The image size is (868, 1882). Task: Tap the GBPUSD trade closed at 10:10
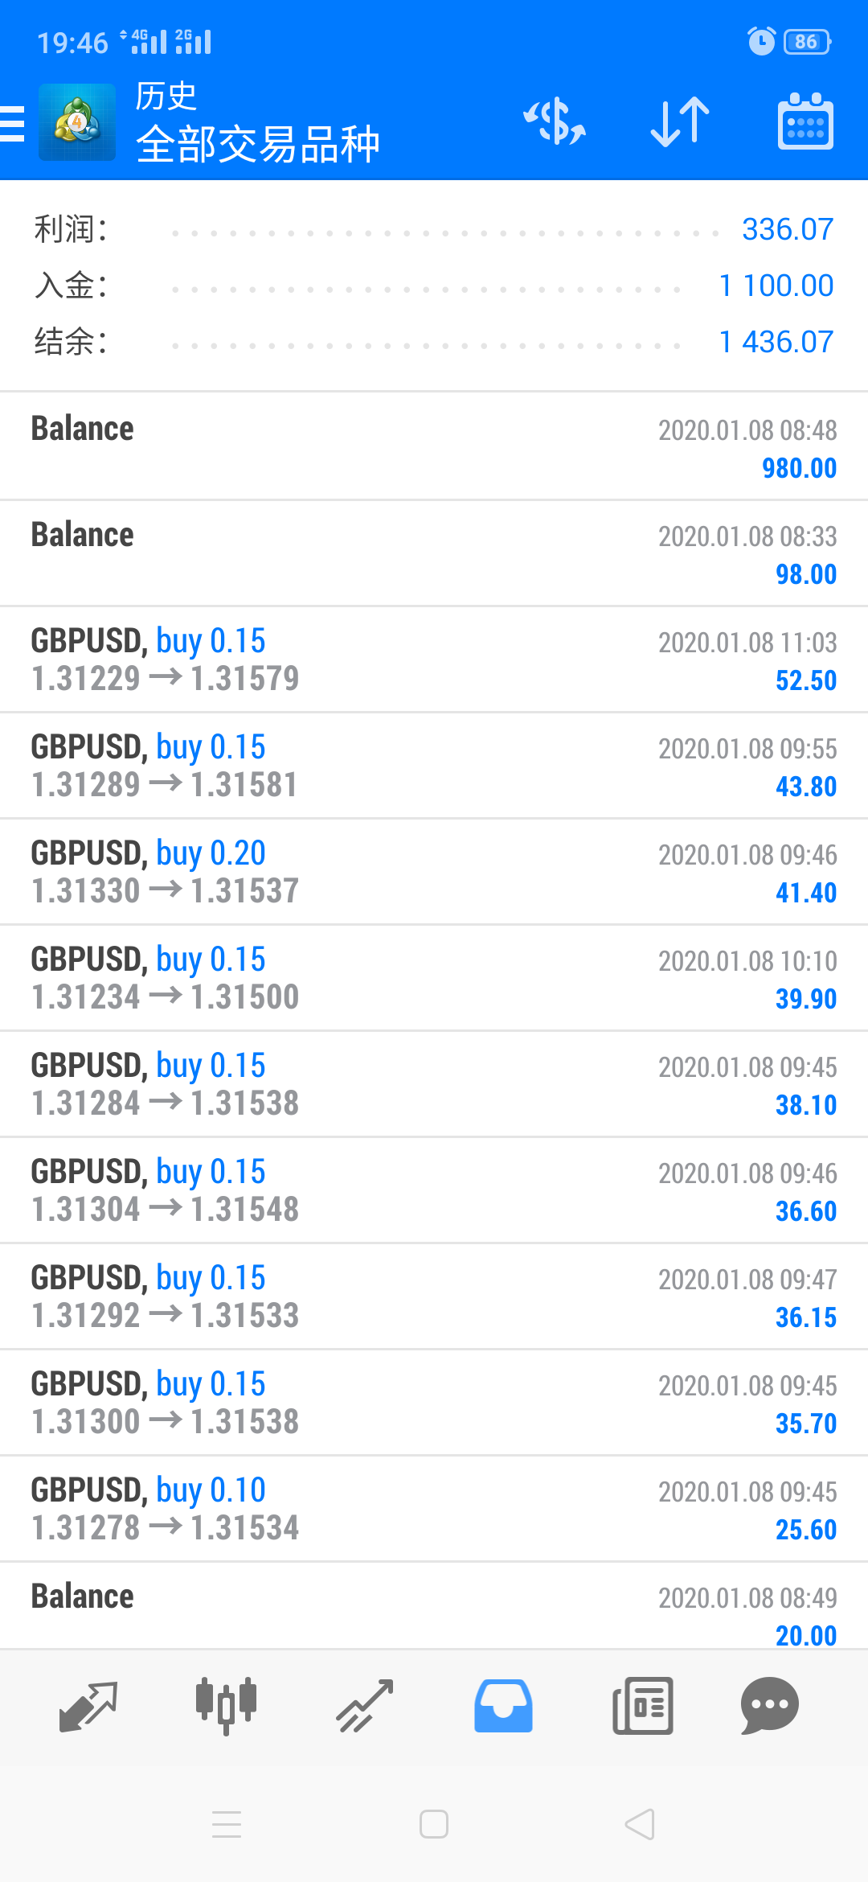click(434, 978)
